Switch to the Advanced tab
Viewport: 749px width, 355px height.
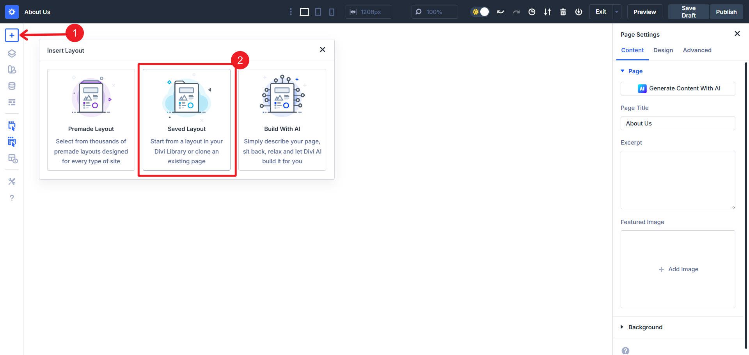pyautogui.click(x=697, y=50)
